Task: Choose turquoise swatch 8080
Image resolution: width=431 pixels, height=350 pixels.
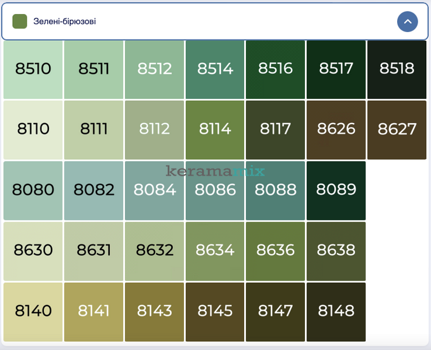Action: click(33, 191)
